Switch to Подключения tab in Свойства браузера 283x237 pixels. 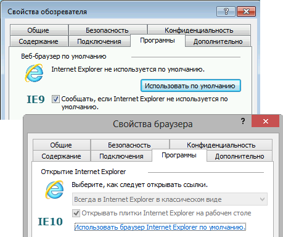[121, 156]
